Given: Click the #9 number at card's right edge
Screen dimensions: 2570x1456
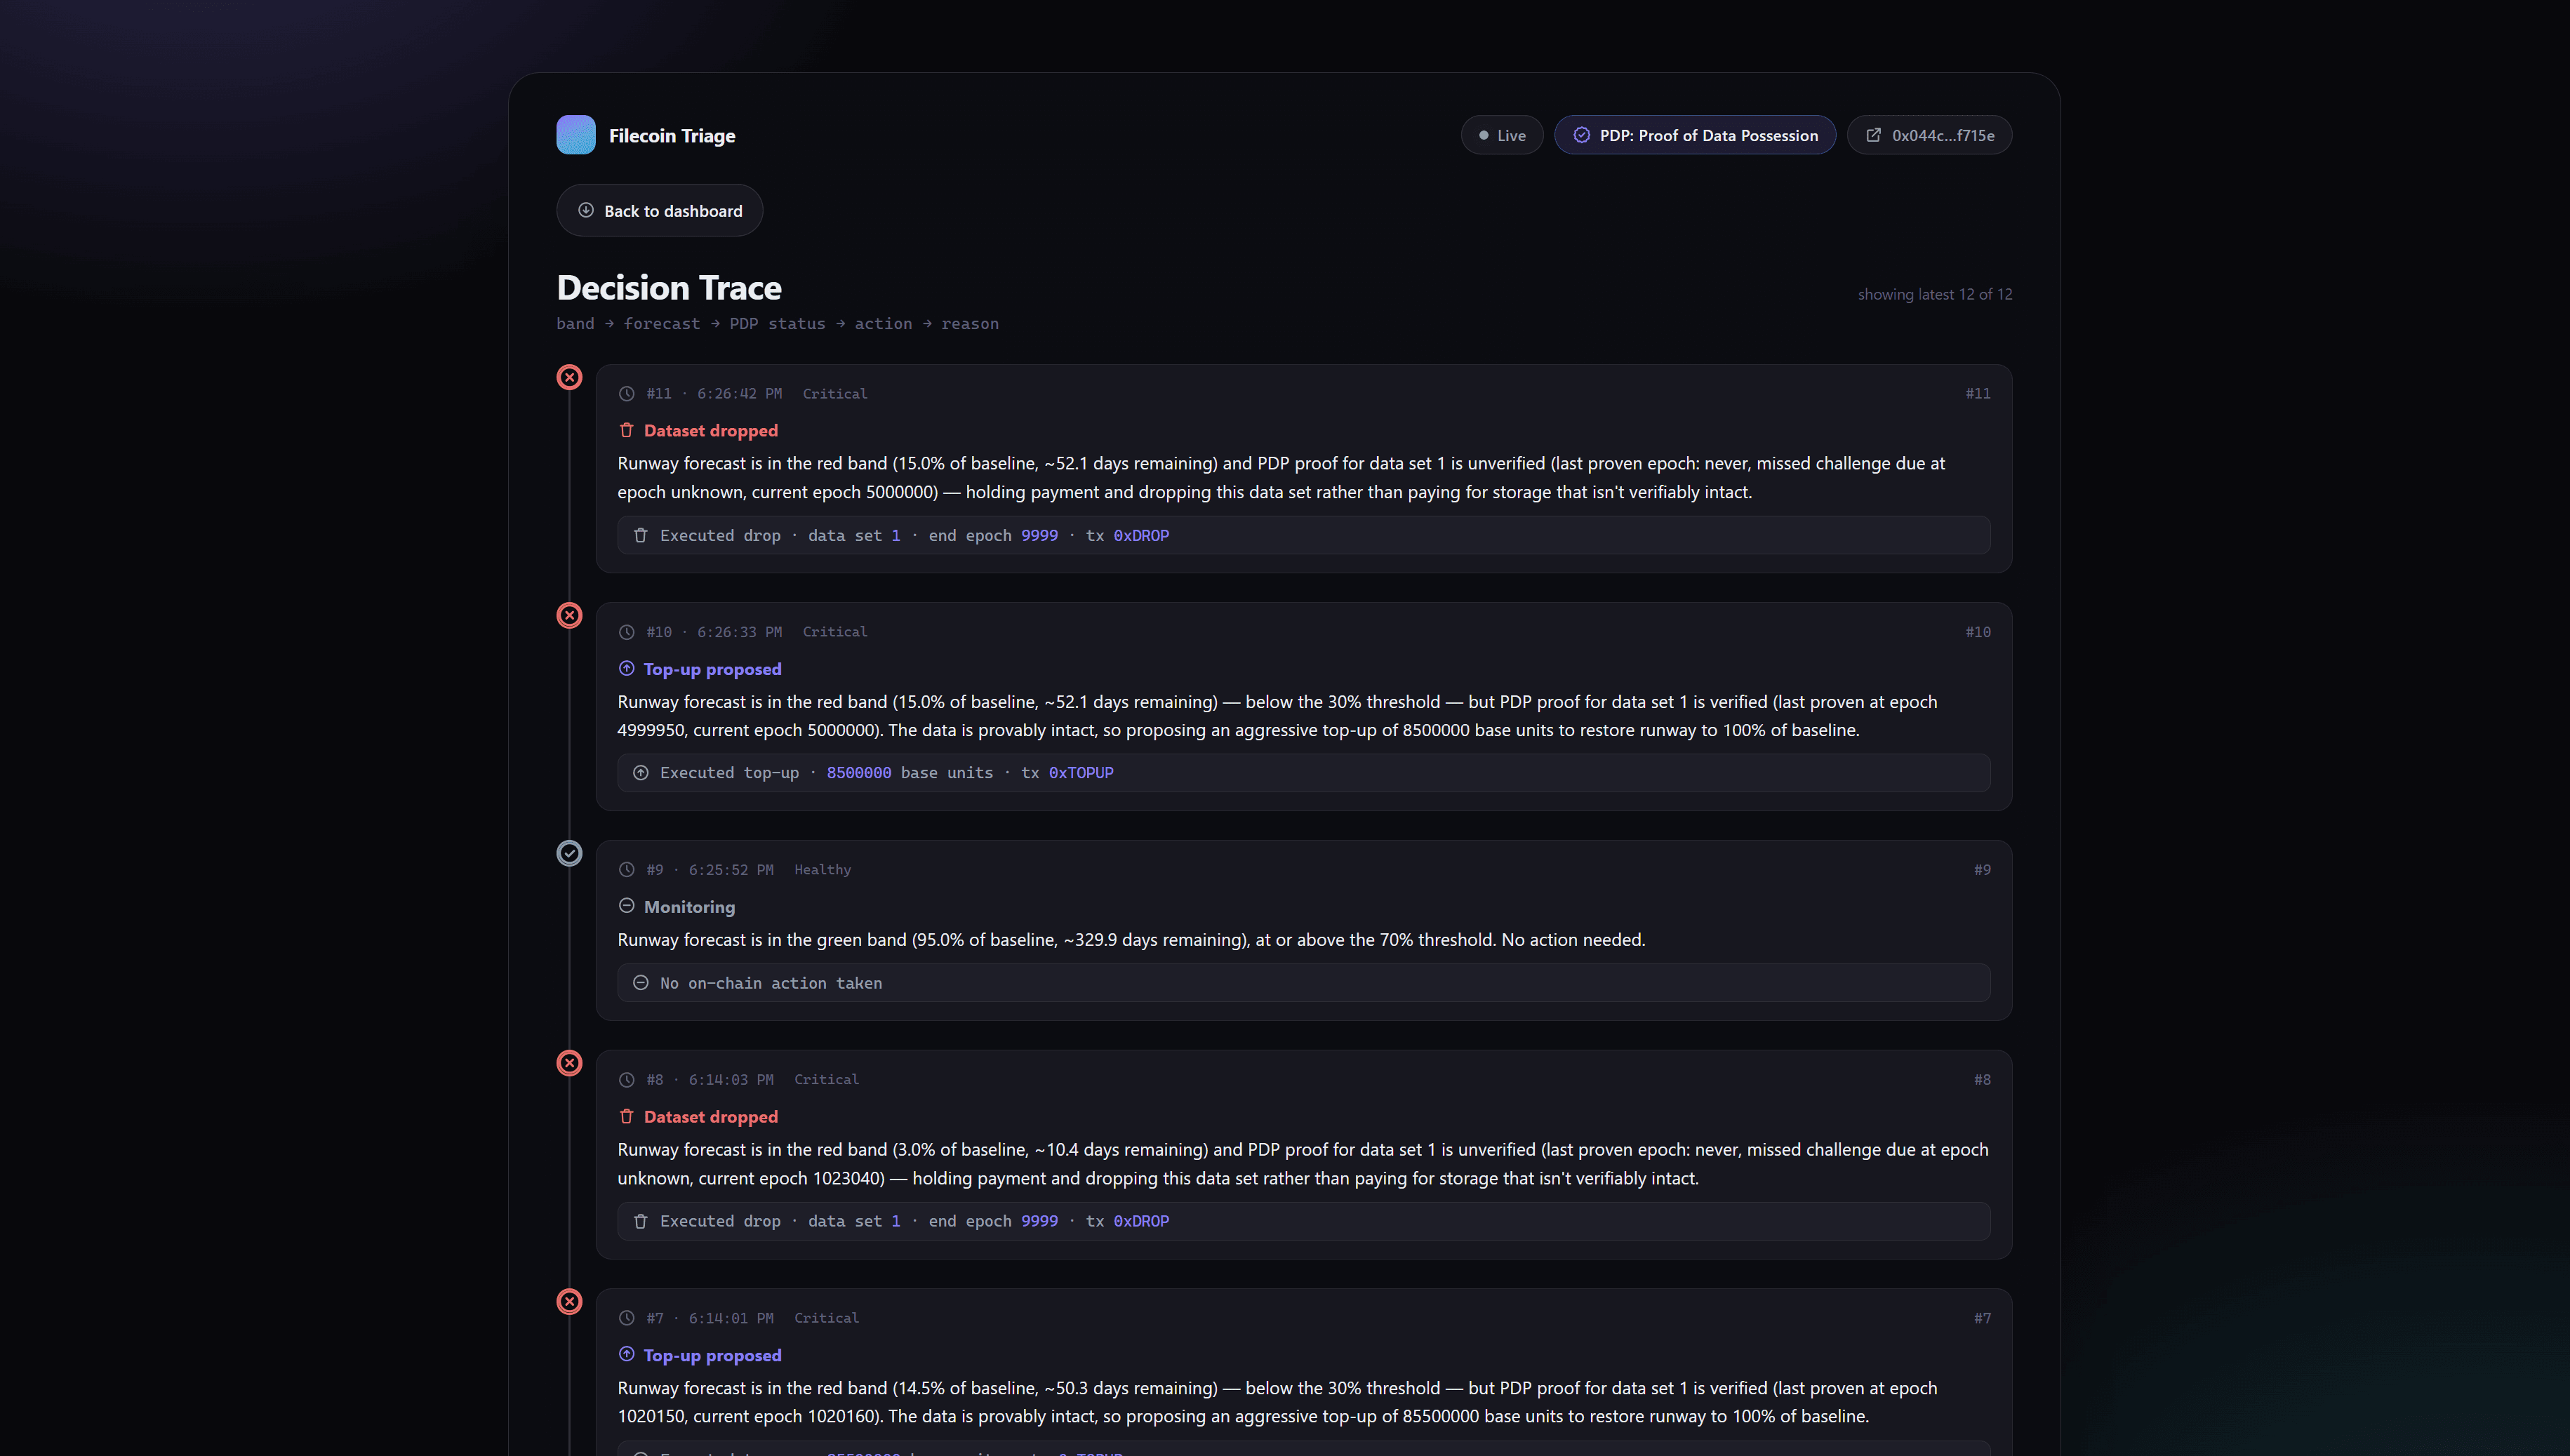Looking at the screenshot, I should click(x=1982, y=870).
